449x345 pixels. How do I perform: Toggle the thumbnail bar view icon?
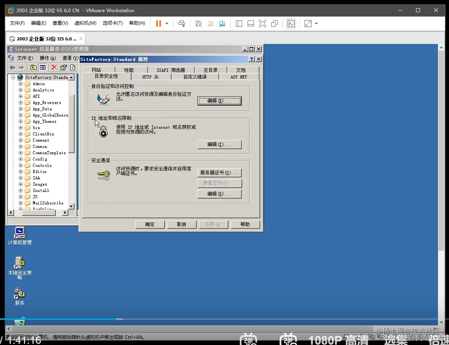pyautogui.click(x=250, y=24)
